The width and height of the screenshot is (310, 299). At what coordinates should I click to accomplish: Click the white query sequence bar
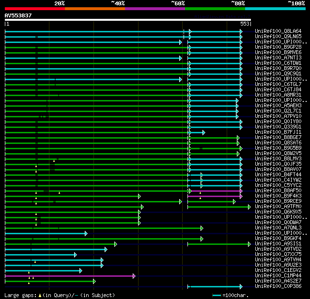(128, 20)
